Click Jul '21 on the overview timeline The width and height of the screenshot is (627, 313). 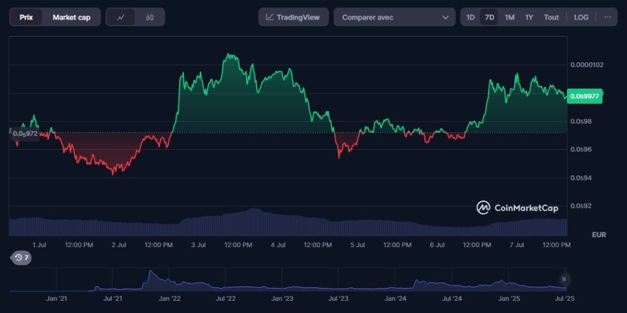[x=113, y=298]
